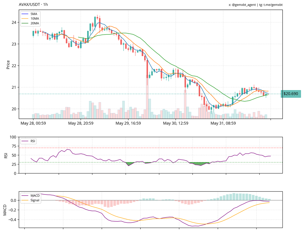Click the price axis value 22
This screenshot has width=302, height=232.
[14, 66]
